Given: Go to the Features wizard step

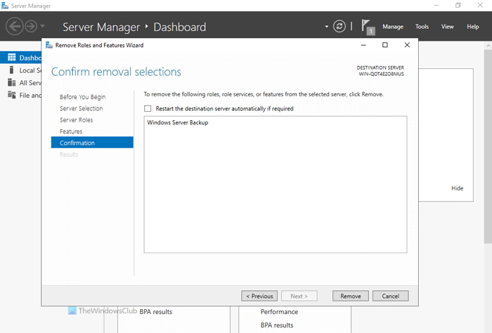Looking at the screenshot, I should tap(71, 131).
